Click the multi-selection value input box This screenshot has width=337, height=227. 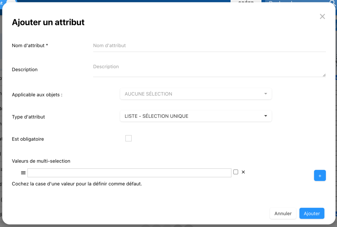(129, 173)
